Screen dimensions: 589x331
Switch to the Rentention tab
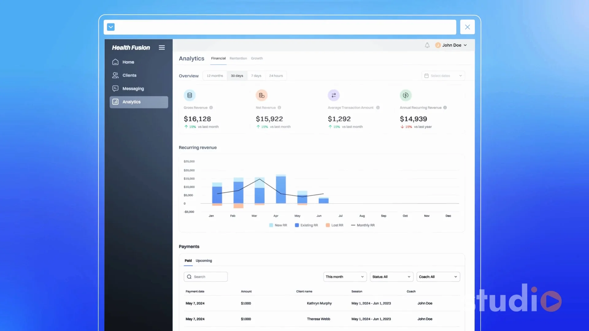click(x=238, y=58)
